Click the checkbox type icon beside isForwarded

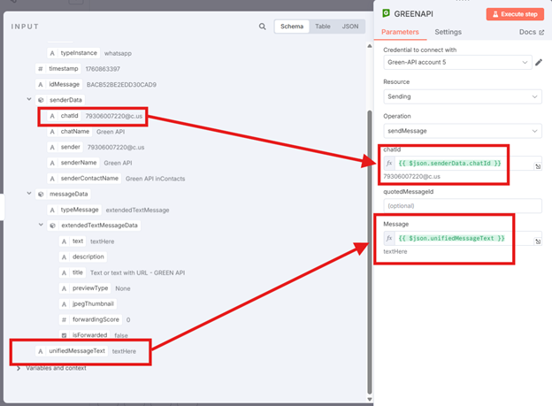coord(65,335)
